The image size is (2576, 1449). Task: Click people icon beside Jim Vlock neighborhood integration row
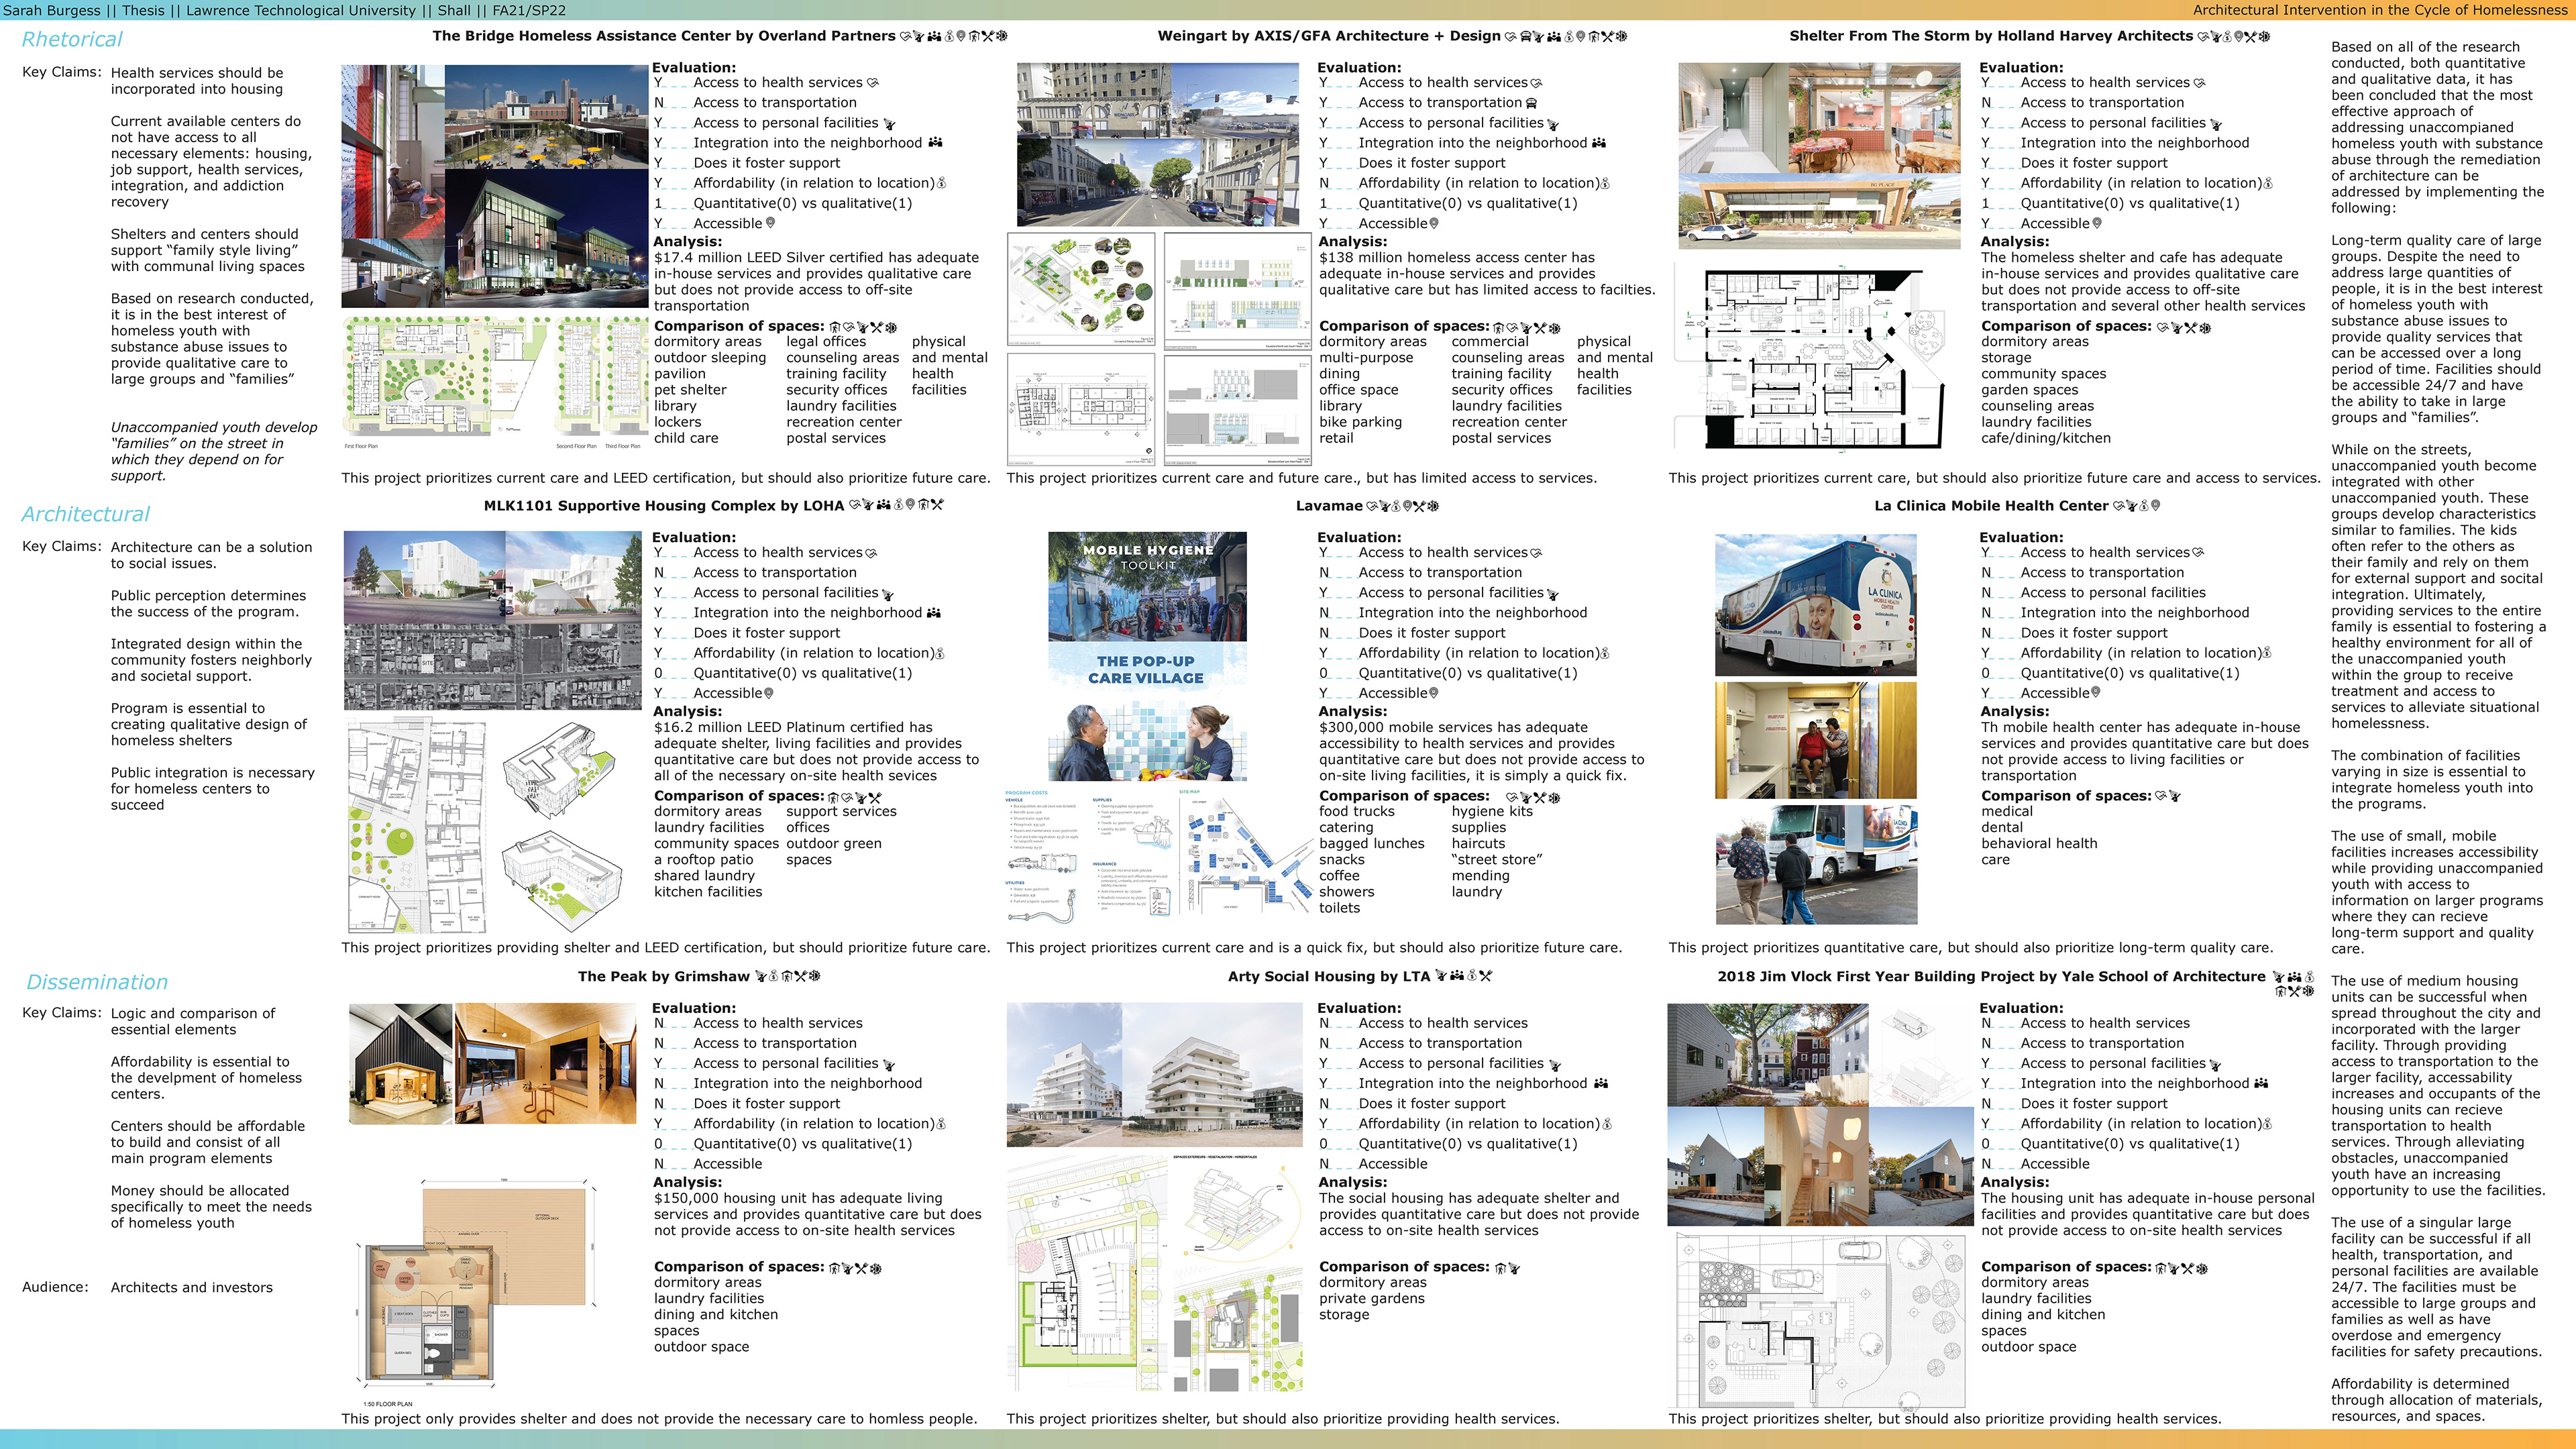(x=2261, y=1084)
